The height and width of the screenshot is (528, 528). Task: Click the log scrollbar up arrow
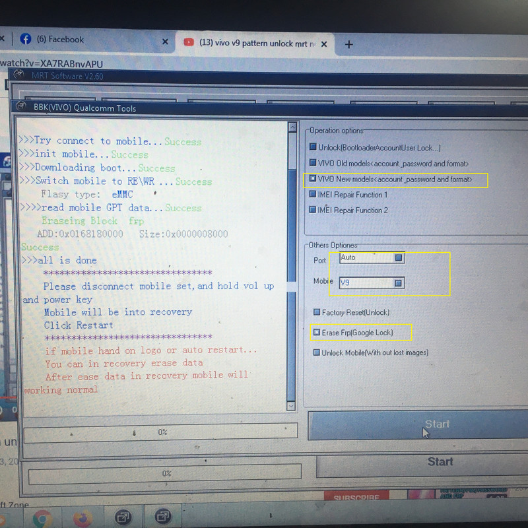click(x=292, y=127)
